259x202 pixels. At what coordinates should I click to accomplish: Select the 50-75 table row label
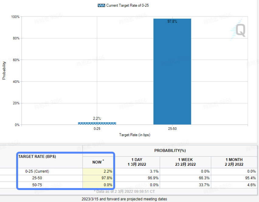point(37,185)
